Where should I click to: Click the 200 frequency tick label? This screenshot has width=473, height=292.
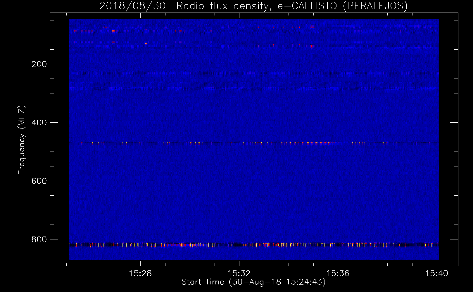(x=39, y=64)
